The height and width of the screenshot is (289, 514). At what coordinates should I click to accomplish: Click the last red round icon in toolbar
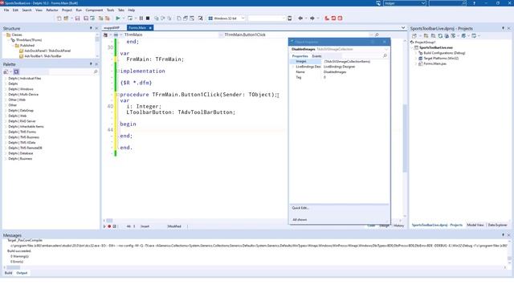[340, 18]
